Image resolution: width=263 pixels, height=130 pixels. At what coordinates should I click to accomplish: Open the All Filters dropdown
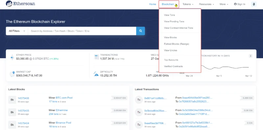[17, 31]
